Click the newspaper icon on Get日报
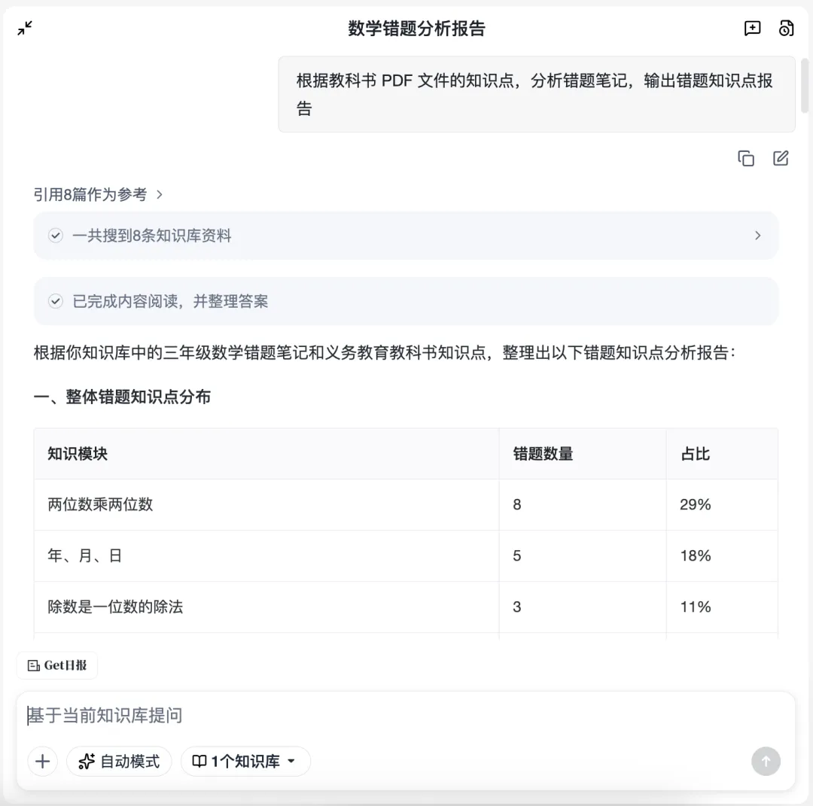Screen dimensions: 813x806 pos(32,665)
